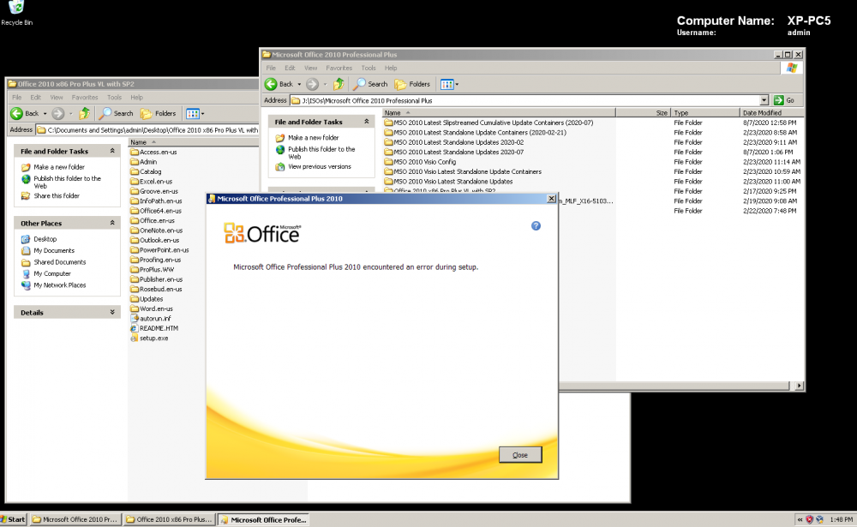Expand the address bar dropdown in ISOs window
Viewport: 857px width, 527px height.
point(764,100)
